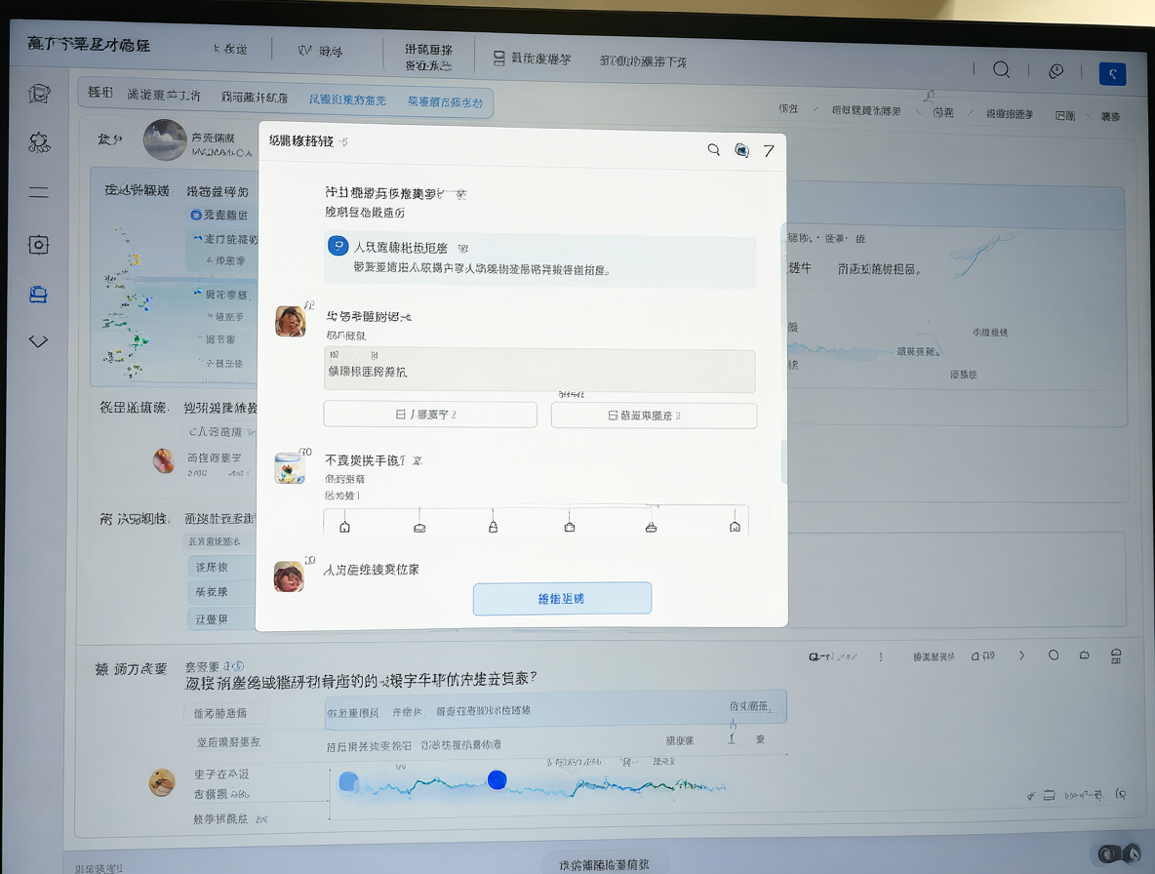Viewport: 1155px width, 874px height.
Task: Toggle the two-line hamburger menu in left sidebar
Action: (x=39, y=192)
